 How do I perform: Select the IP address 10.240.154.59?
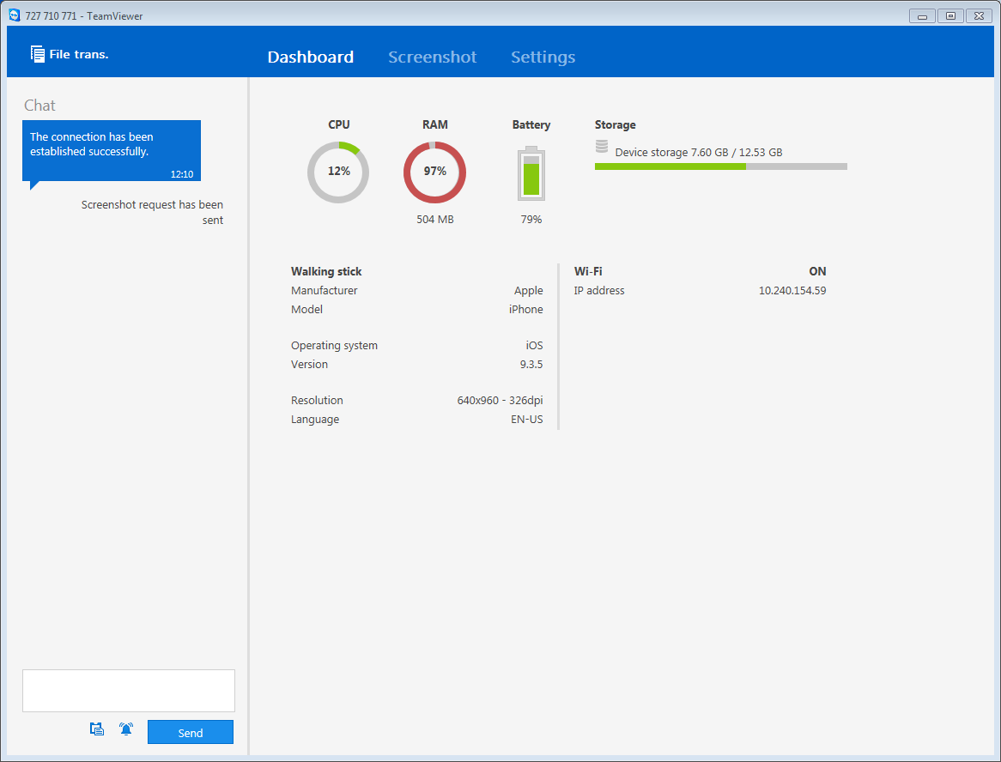click(x=792, y=290)
